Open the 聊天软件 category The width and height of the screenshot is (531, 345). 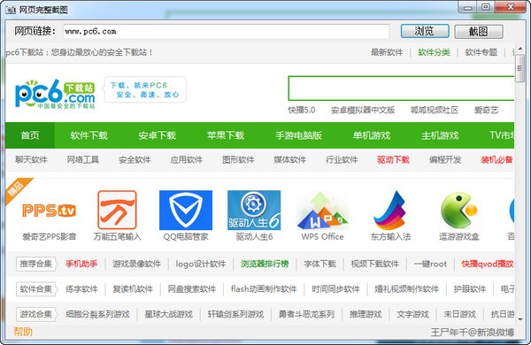(31, 159)
